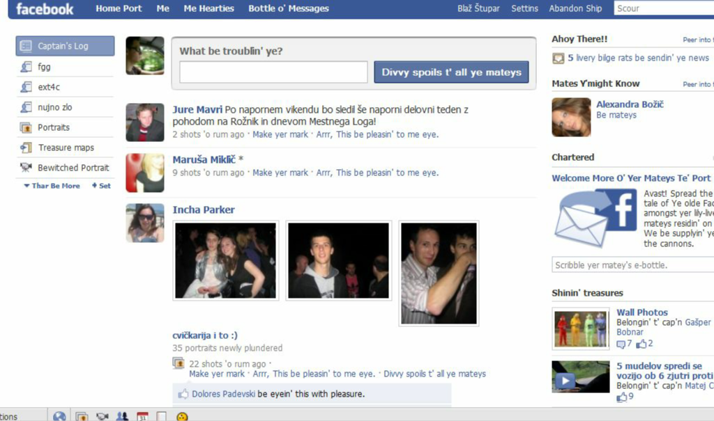Viewport: 714px width, 421px height.
Task: Click the calendar icon in bottom bar
Action: pos(142,416)
